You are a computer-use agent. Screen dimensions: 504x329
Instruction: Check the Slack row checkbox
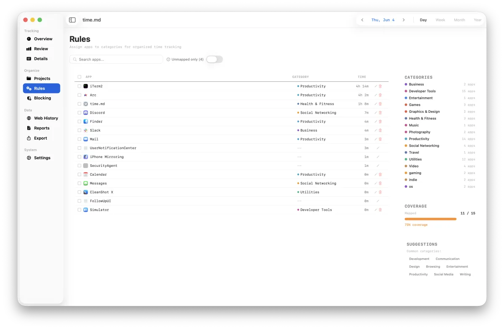[x=79, y=130]
